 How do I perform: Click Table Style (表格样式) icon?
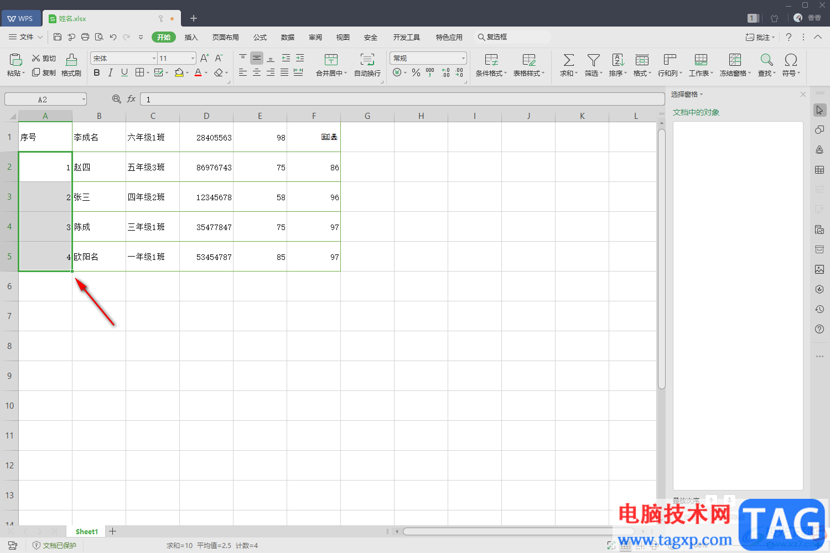tap(529, 60)
